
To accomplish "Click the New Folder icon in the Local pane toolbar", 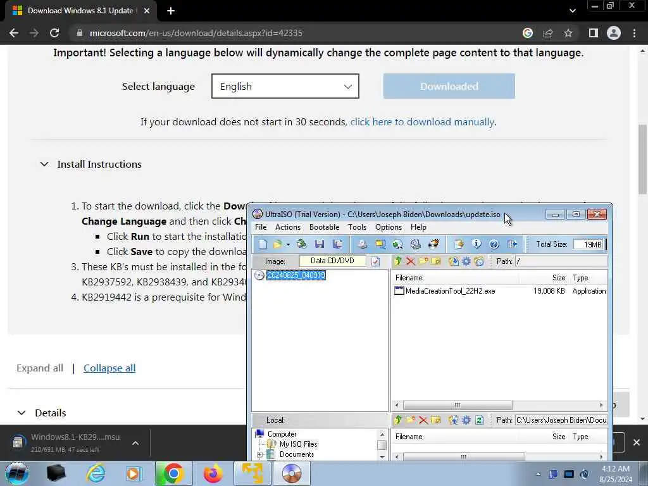I will click(410, 420).
